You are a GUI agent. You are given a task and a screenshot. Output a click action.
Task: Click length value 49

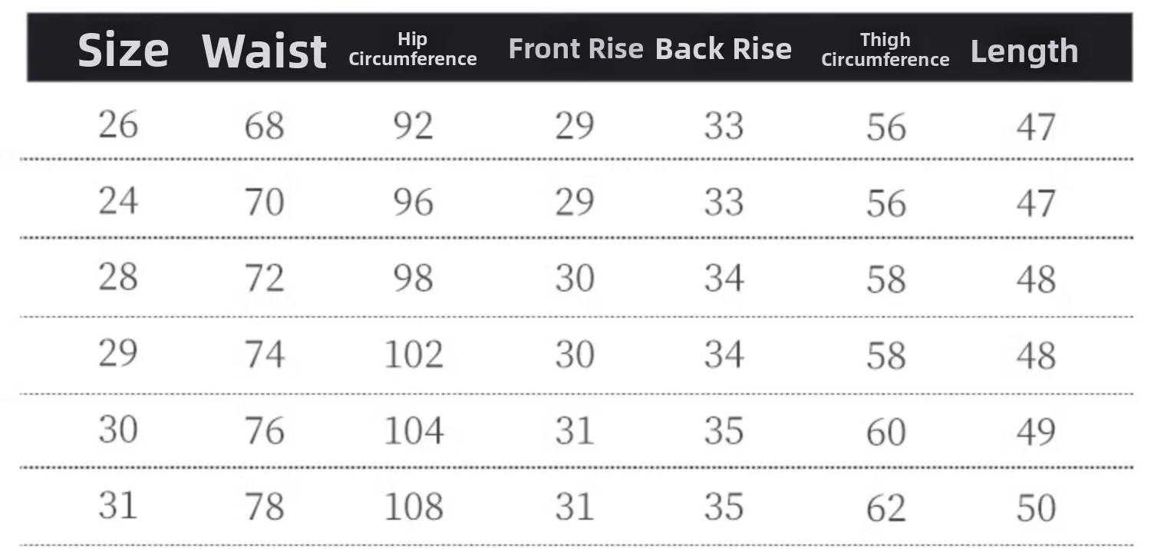click(x=1037, y=432)
